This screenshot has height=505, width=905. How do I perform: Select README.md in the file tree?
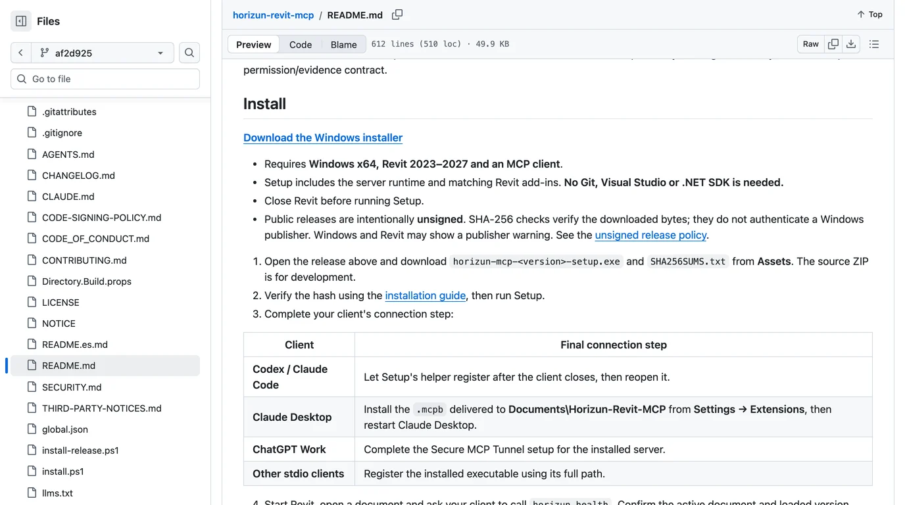(x=105, y=366)
